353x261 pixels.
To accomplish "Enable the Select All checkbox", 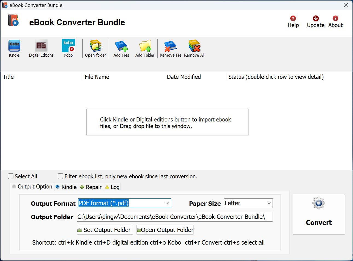I will (x=11, y=176).
